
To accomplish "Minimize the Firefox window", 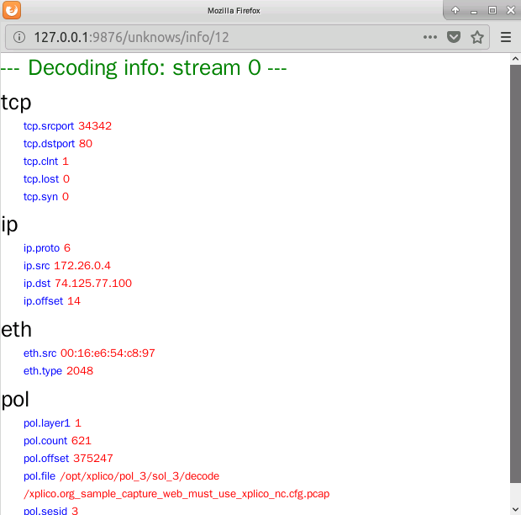I will pyautogui.click(x=474, y=12).
